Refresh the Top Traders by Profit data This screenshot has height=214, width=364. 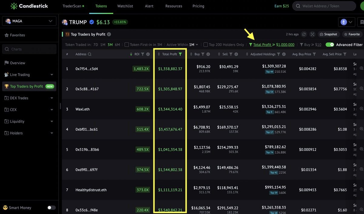click(304, 34)
